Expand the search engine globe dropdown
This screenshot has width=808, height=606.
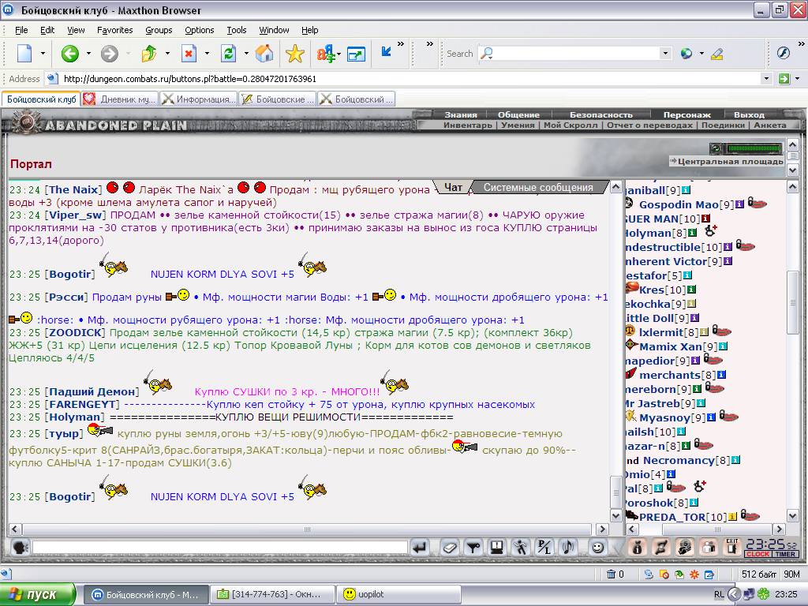pos(701,53)
